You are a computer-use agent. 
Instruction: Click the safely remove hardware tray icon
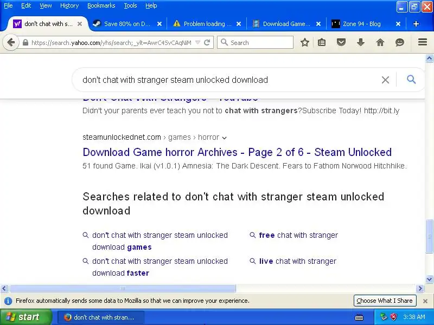click(384, 317)
